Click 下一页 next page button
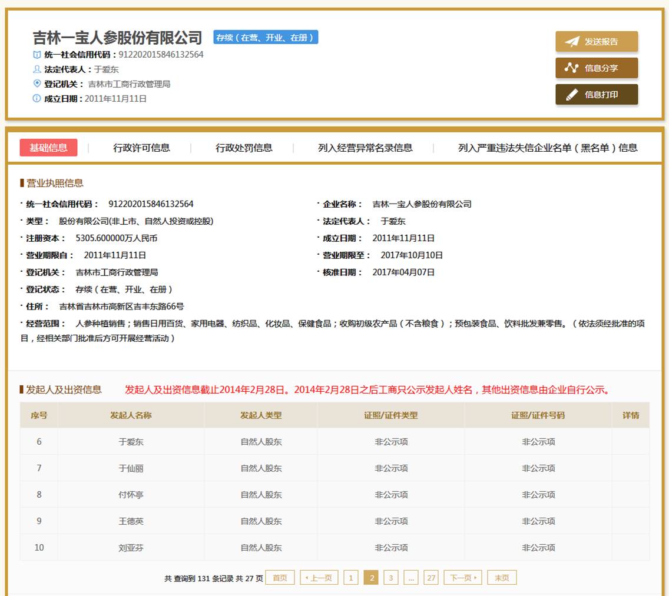Screen dimensions: 669x596 pos(463,578)
